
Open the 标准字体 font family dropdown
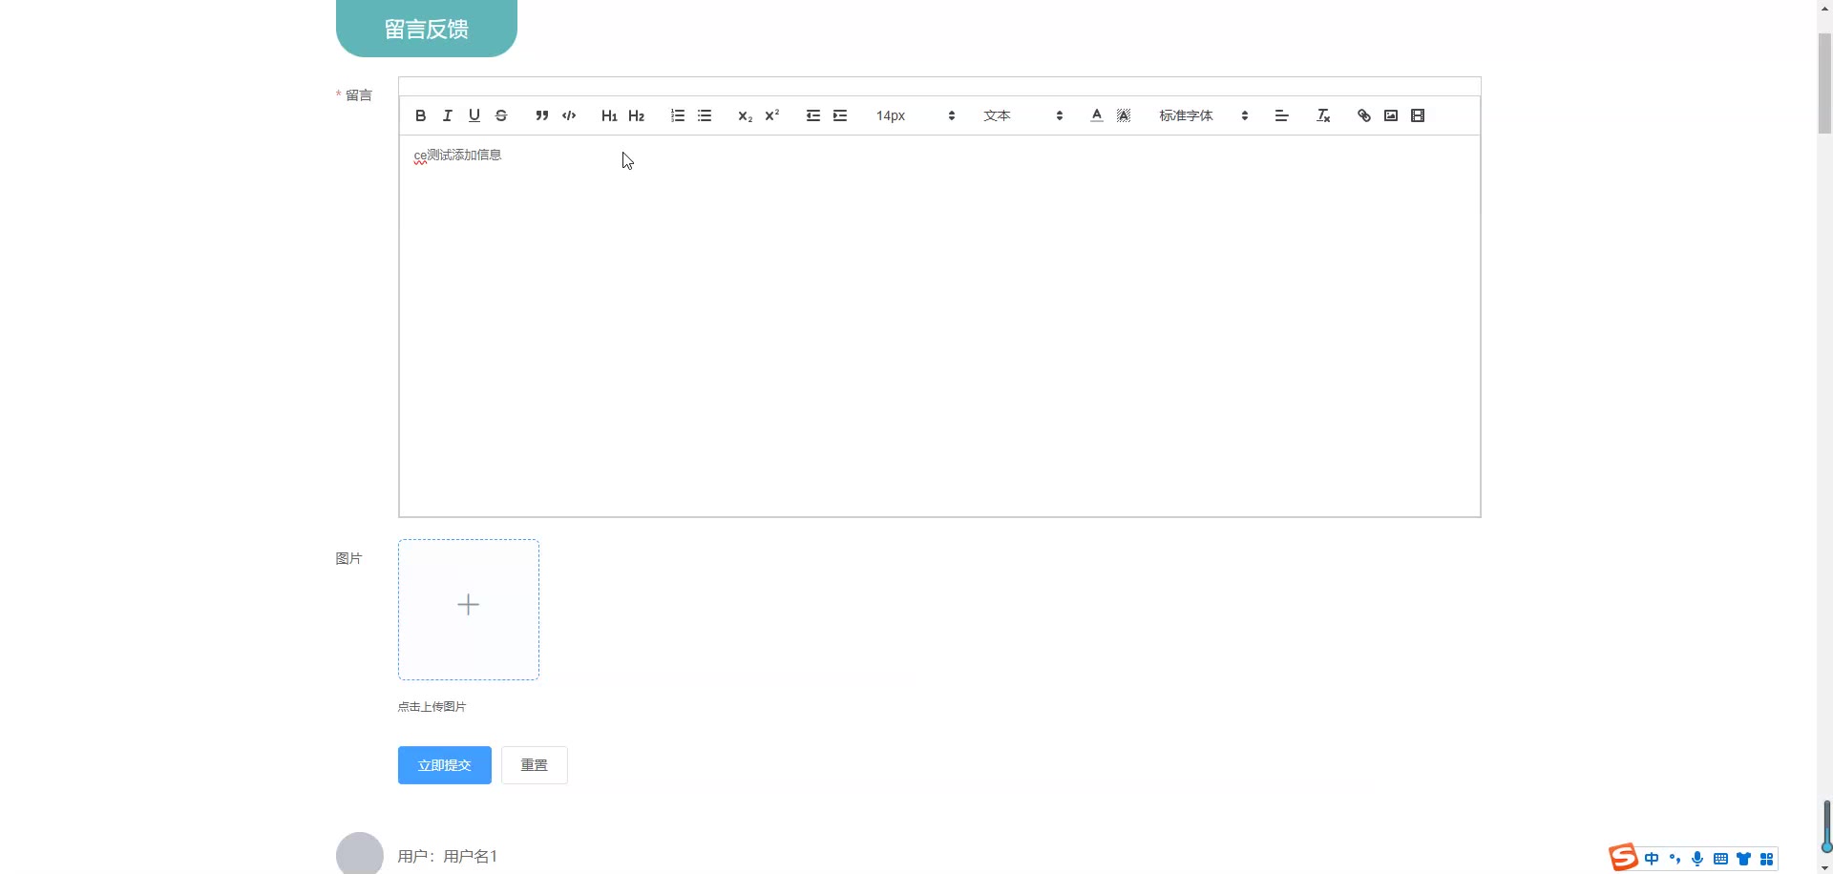point(1204,115)
